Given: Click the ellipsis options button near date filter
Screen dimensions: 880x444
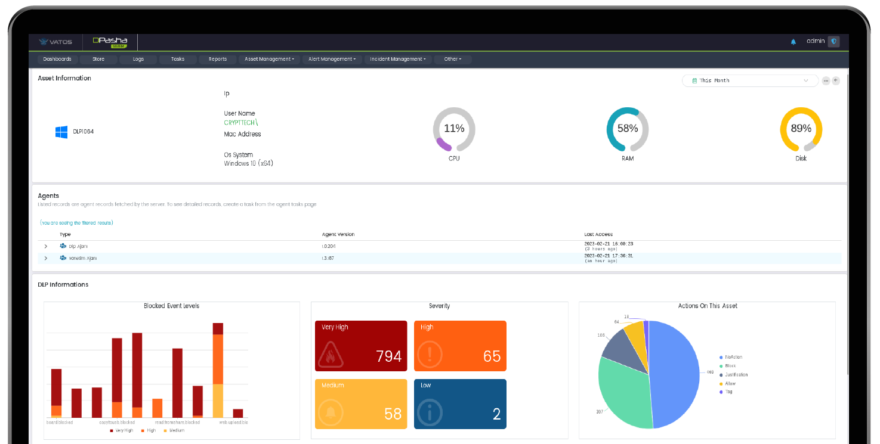Looking at the screenshot, I should pyautogui.click(x=826, y=80).
